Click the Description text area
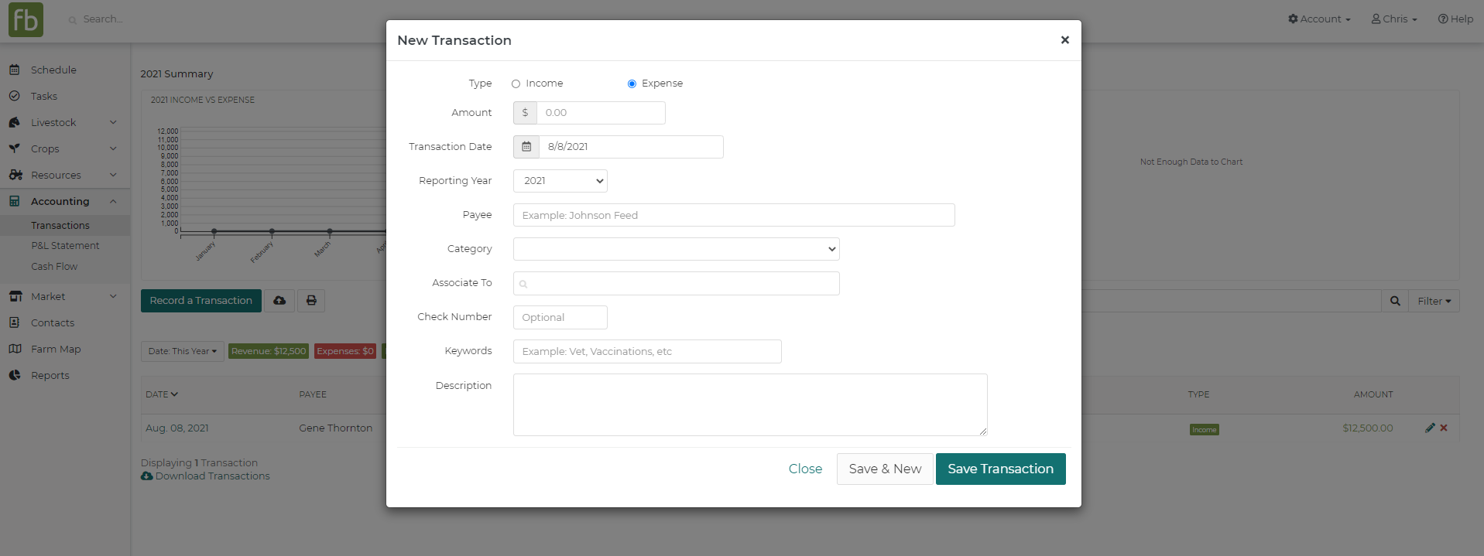The image size is (1484, 556). point(750,404)
